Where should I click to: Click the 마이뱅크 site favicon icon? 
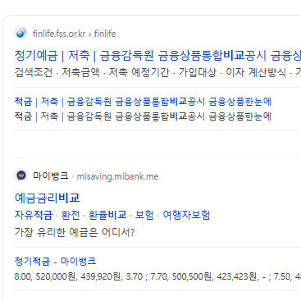pyautogui.click(x=21, y=176)
